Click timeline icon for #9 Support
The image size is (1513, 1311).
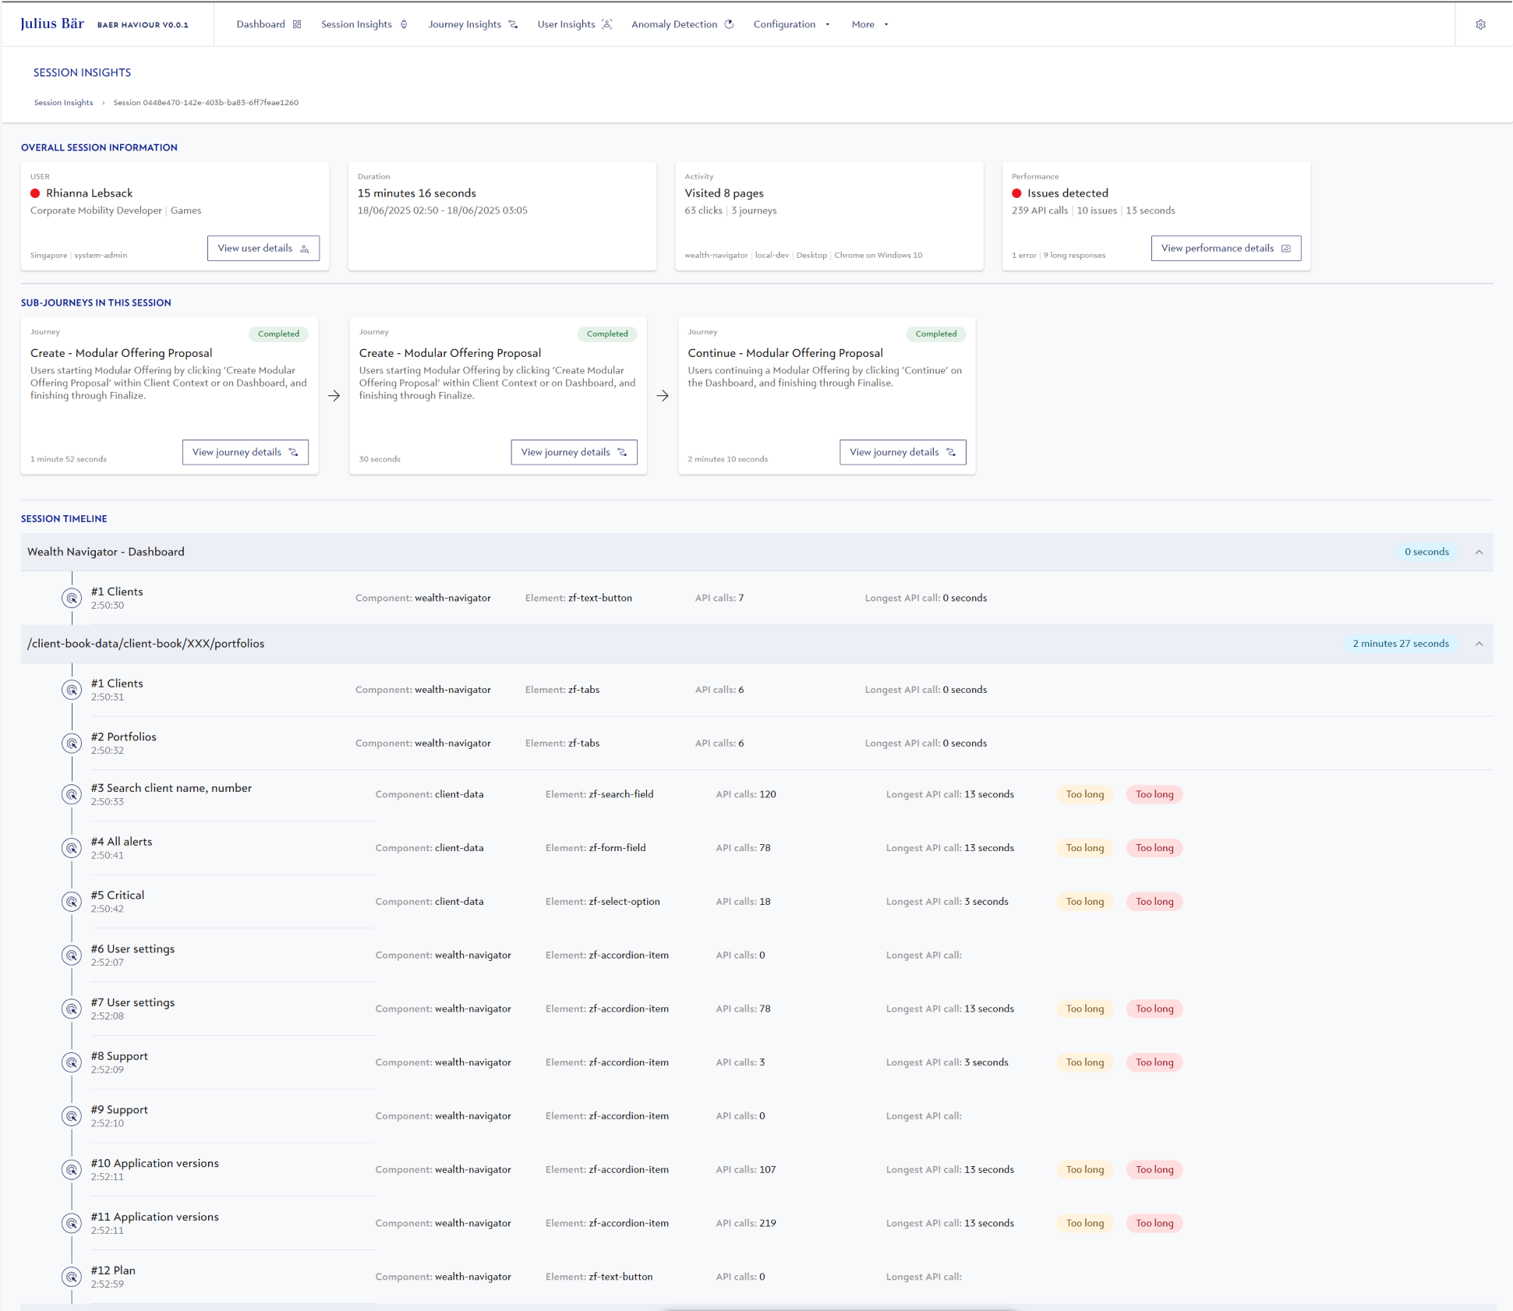[x=72, y=1116]
